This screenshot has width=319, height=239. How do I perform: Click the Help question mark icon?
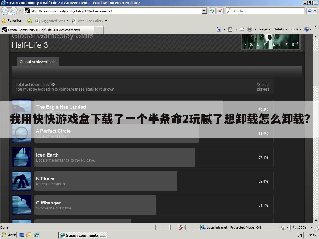point(307,29)
